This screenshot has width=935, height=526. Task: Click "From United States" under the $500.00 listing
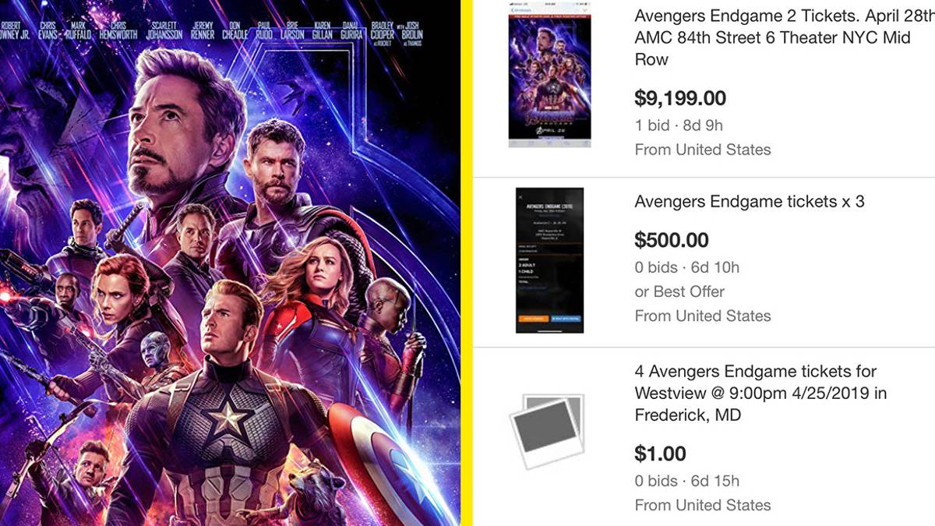703,316
